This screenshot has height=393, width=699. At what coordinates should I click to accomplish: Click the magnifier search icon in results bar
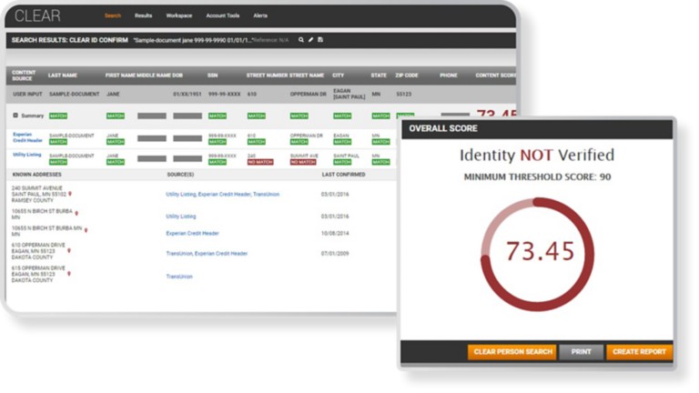[301, 40]
